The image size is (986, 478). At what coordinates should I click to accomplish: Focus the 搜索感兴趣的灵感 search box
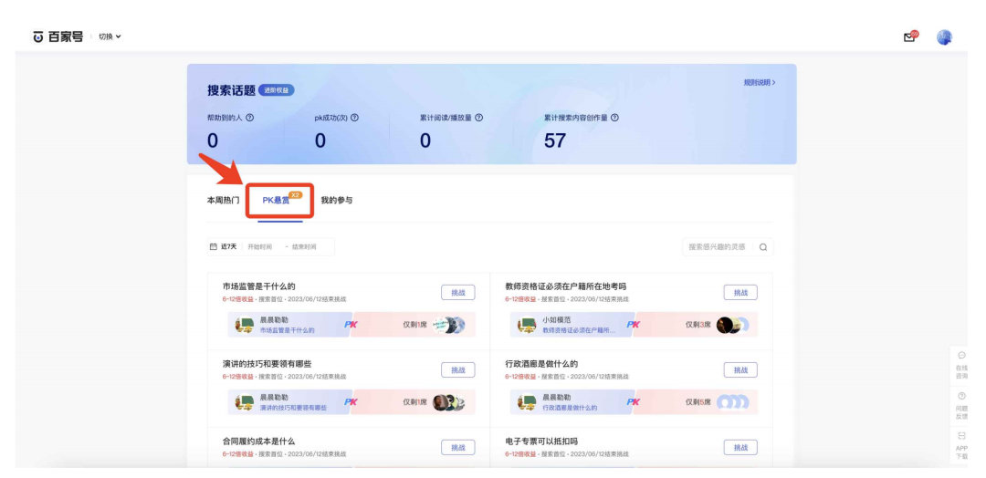[x=718, y=247]
